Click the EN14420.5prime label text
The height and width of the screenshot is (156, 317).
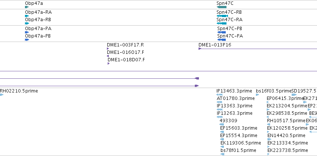pyautogui.click(x=286, y=135)
